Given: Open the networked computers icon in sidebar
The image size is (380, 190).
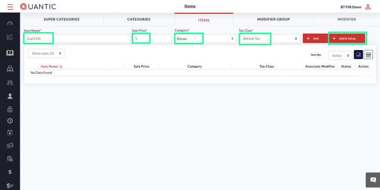Looking at the screenshot, I should click(x=10, y=69).
